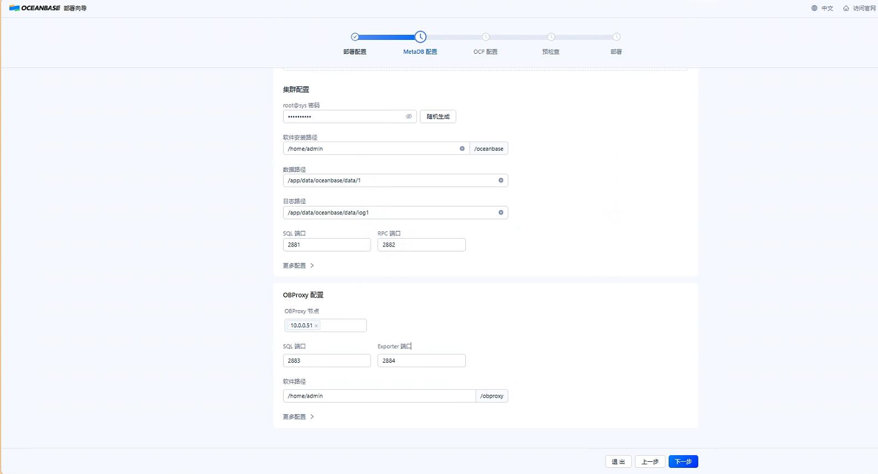Select the 部署 step label
Image resolution: width=878 pixels, height=474 pixels.
tap(616, 51)
